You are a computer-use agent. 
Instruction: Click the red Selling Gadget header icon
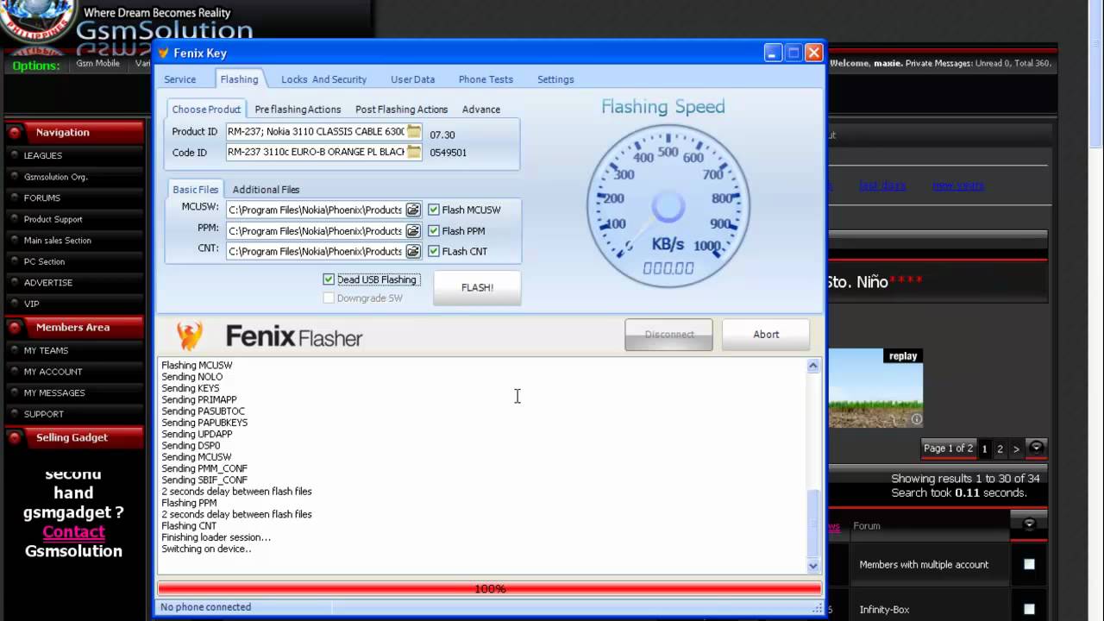click(x=15, y=438)
